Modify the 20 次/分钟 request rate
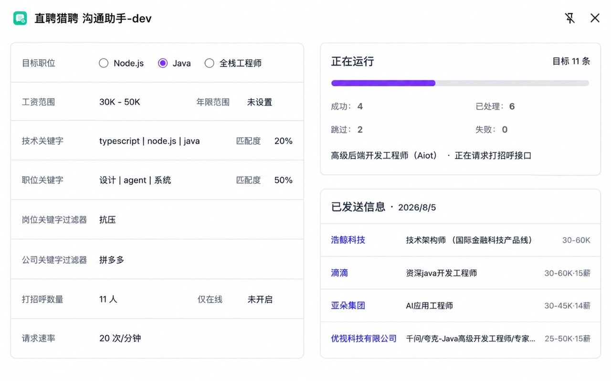The width and height of the screenshot is (611, 381). 120,339
